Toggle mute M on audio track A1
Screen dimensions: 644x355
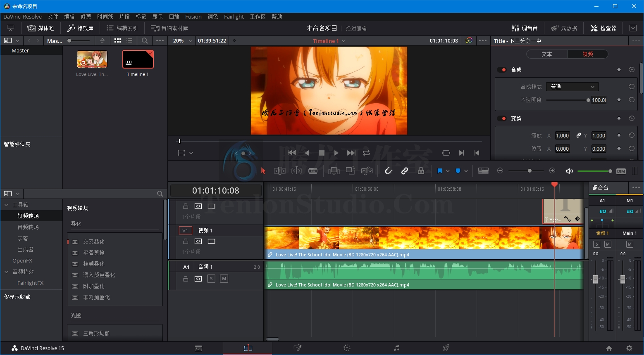[x=224, y=279]
